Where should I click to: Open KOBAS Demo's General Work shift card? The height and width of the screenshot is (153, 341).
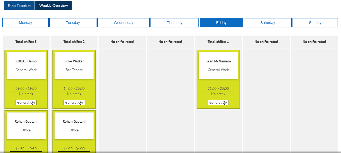click(26, 65)
